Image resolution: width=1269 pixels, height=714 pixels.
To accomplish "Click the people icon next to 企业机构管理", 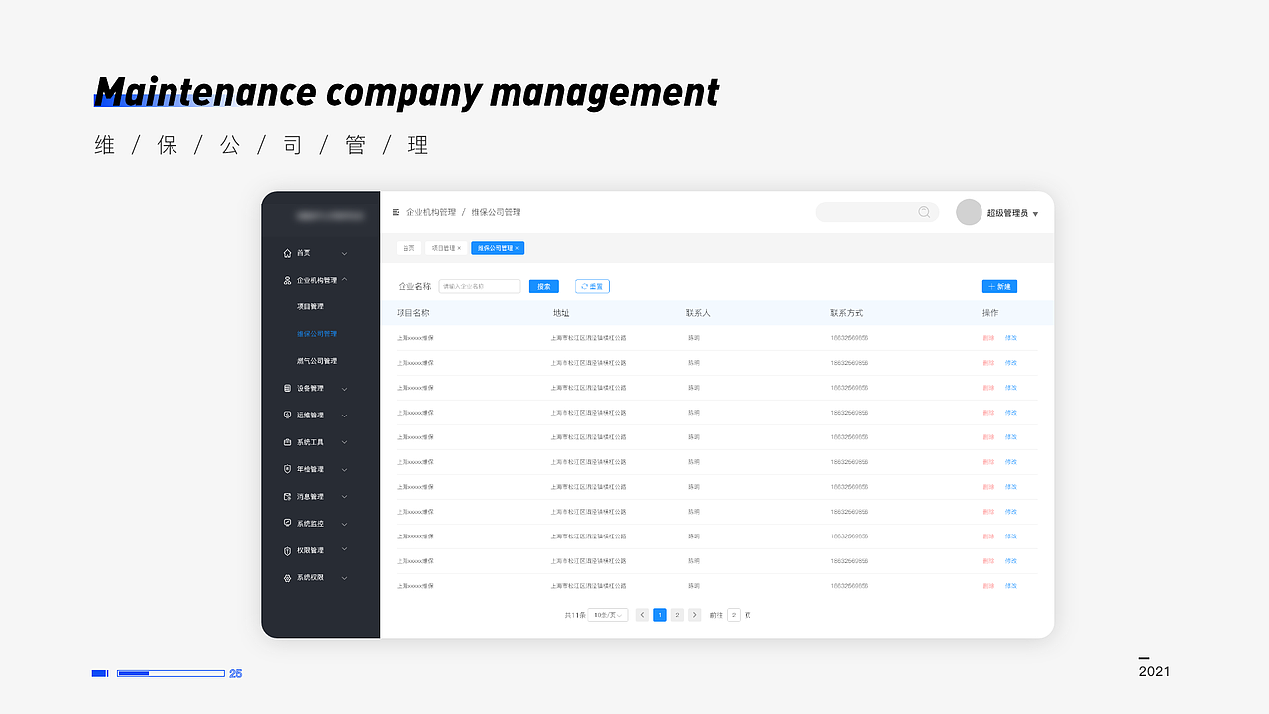I will [288, 280].
